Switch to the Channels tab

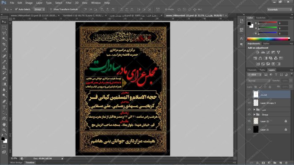tap(252, 70)
